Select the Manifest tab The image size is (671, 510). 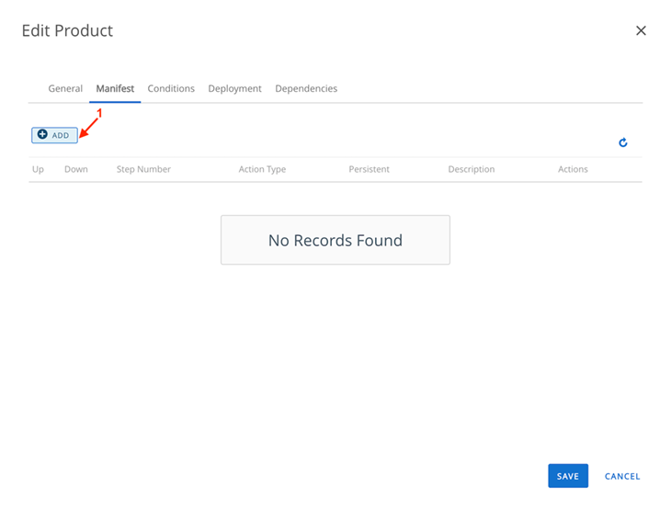[115, 88]
